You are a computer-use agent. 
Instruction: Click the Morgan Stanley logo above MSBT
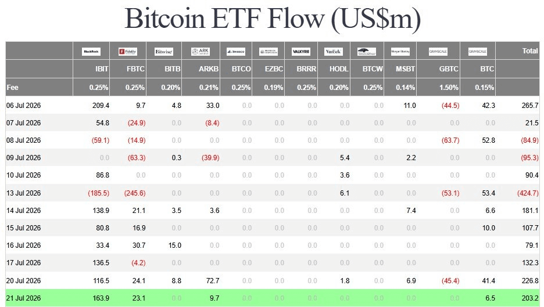(x=400, y=52)
